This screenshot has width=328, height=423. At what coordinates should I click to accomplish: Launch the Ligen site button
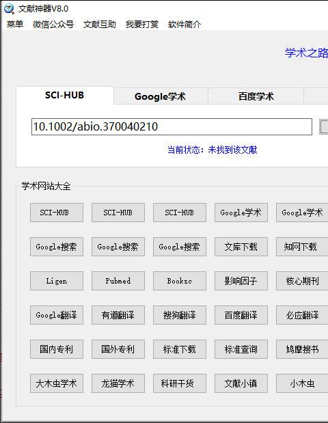57,281
